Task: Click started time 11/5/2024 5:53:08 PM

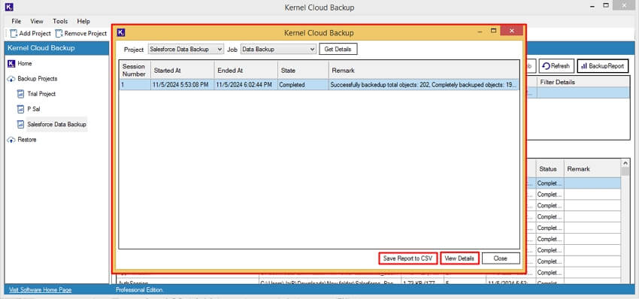Action: click(x=181, y=85)
